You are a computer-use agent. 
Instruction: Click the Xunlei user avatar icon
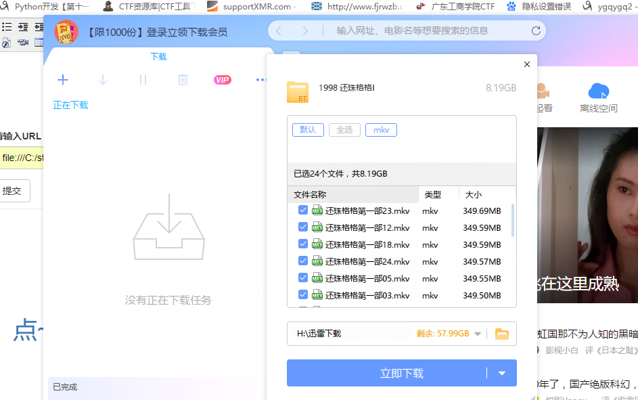click(x=66, y=32)
